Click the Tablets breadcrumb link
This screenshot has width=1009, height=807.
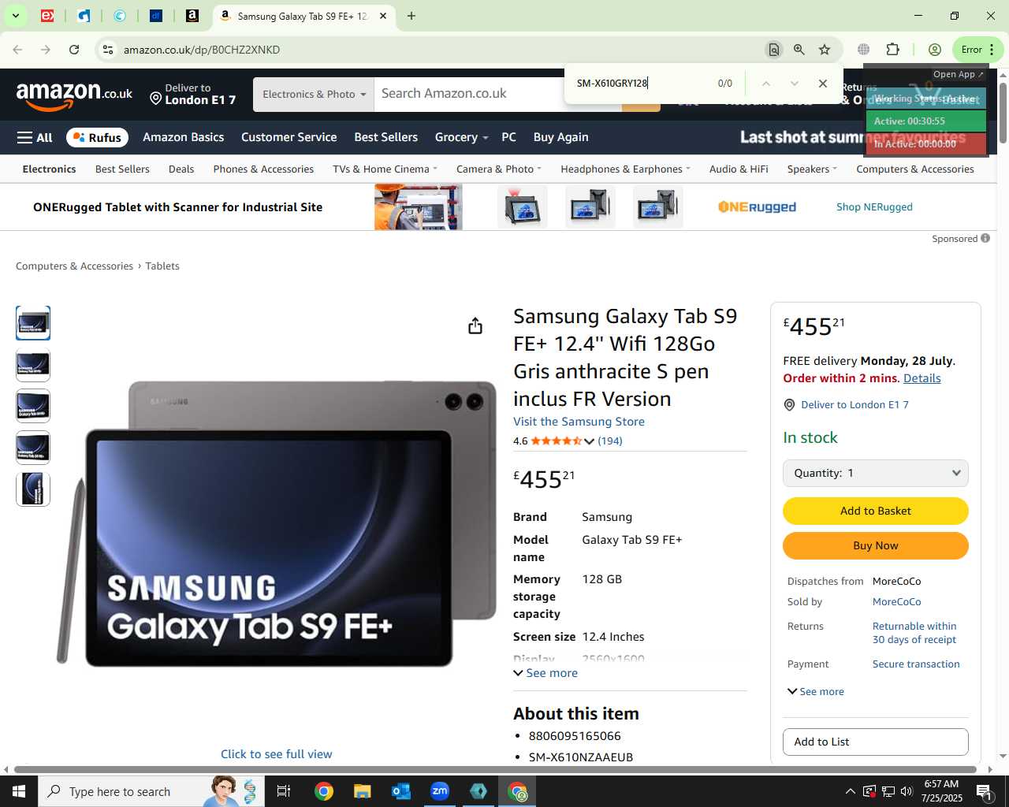pyautogui.click(x=162, y=266)
